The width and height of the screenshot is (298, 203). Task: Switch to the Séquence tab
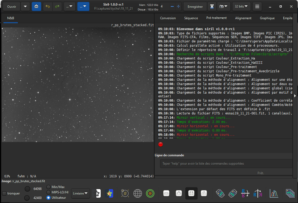point(191,18)
